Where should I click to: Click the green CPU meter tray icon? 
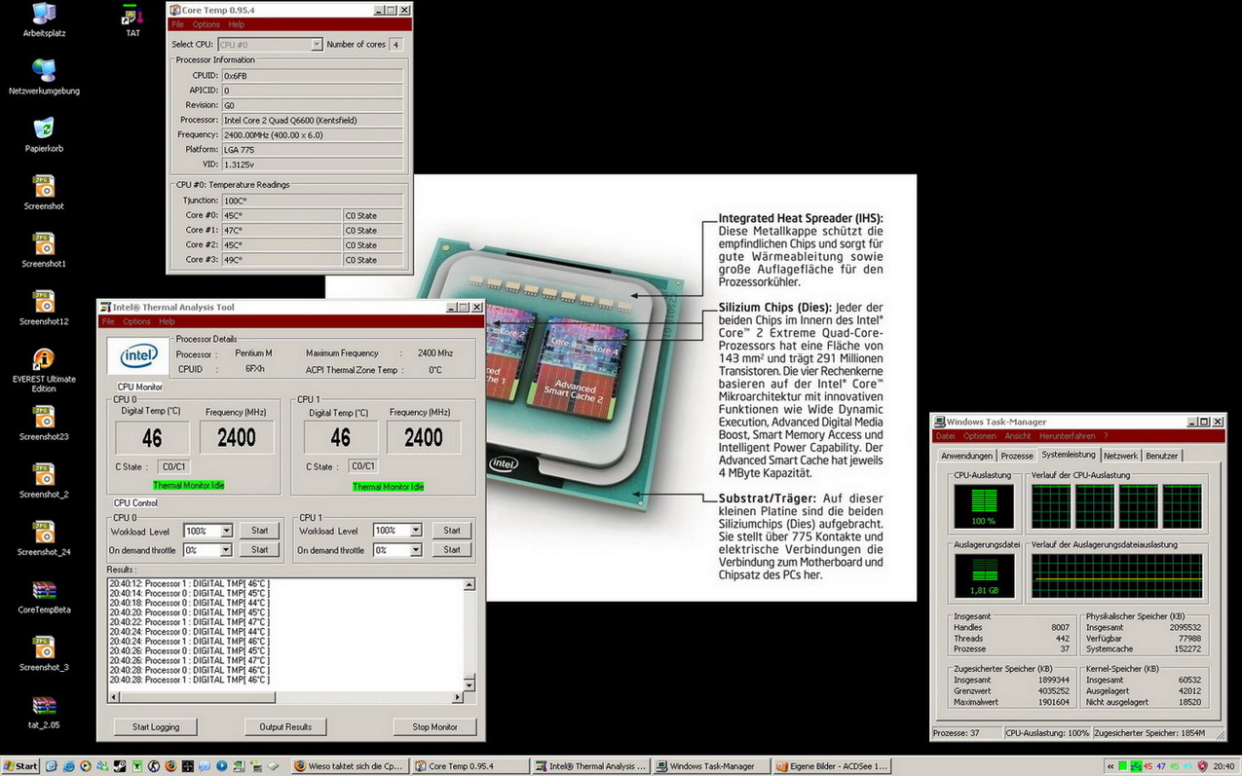coord(1123,766)
